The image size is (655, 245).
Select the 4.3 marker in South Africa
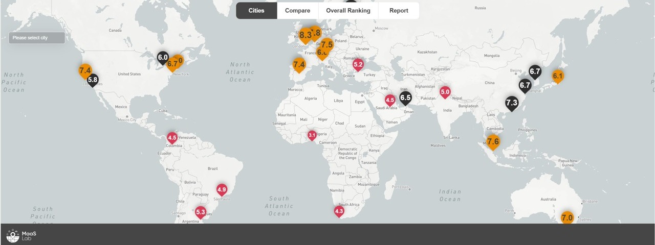339,210
